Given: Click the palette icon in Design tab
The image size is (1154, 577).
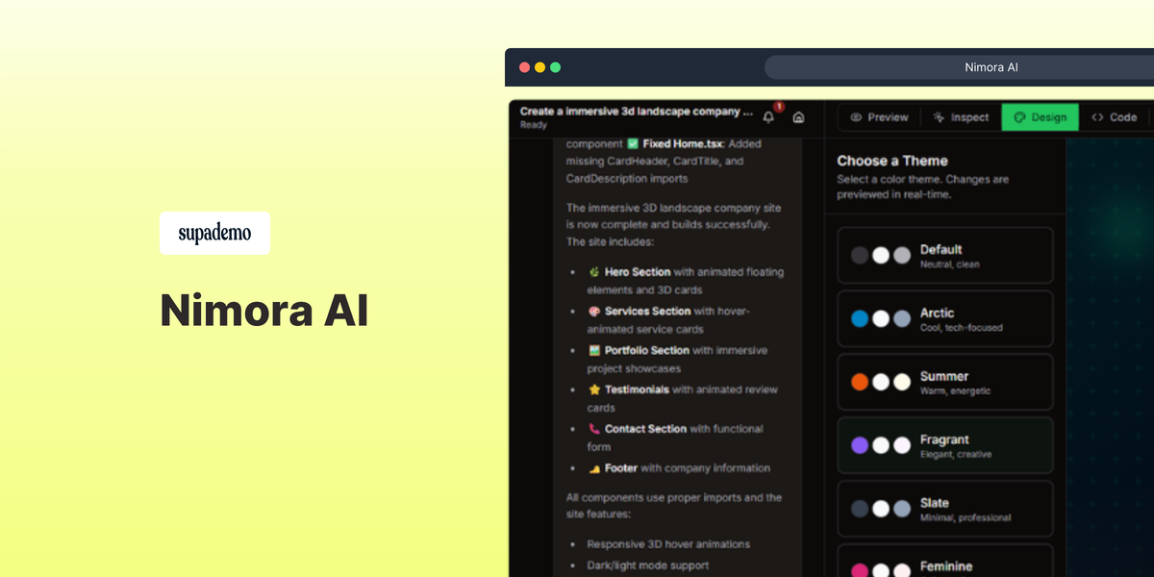Looking at the screenshot, I should (1020, 117).
